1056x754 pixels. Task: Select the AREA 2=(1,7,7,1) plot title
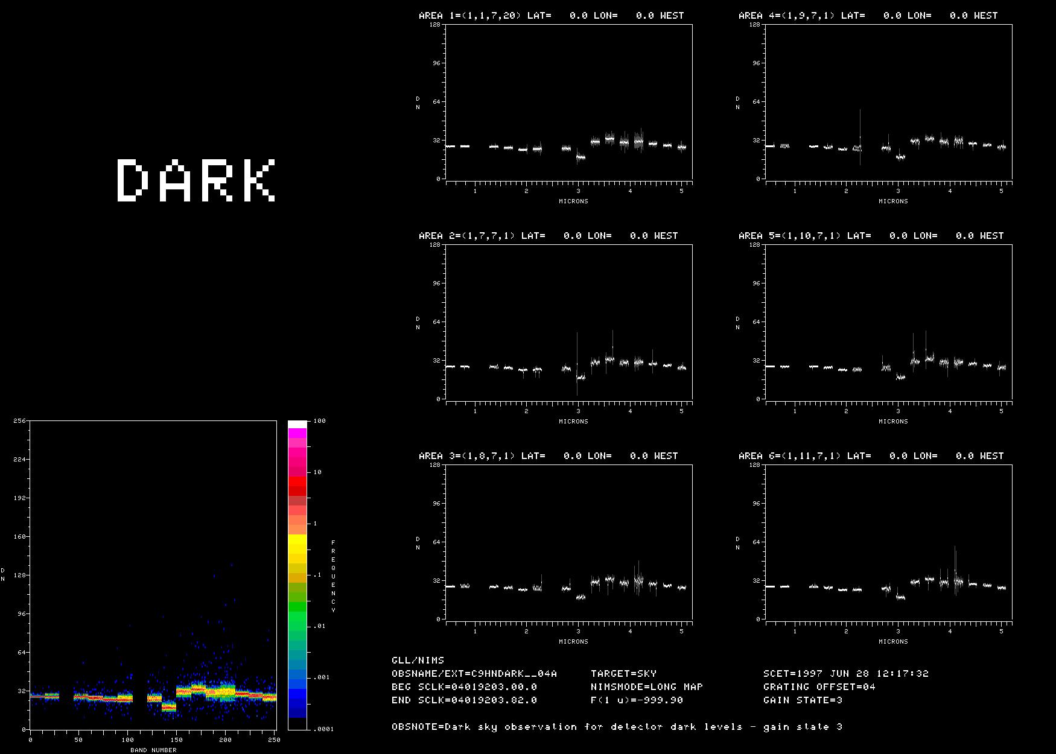coord(548,236)
